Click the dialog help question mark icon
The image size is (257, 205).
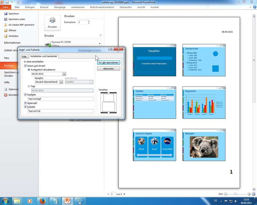(x=111, y=49)
